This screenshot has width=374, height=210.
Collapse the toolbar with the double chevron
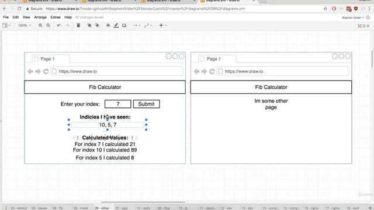tap(368, 26)
